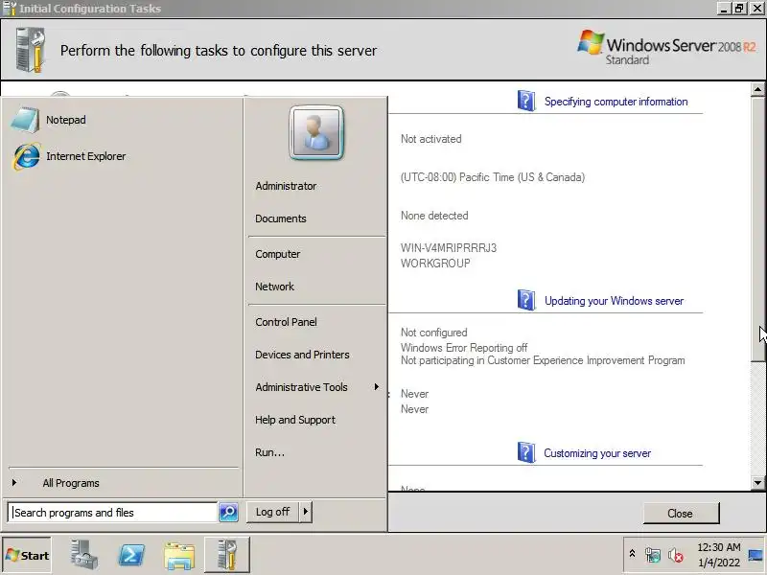Click the help icon beside Customizing your server
This screenshot has width=767, height=575.
[x=526, y=452]
